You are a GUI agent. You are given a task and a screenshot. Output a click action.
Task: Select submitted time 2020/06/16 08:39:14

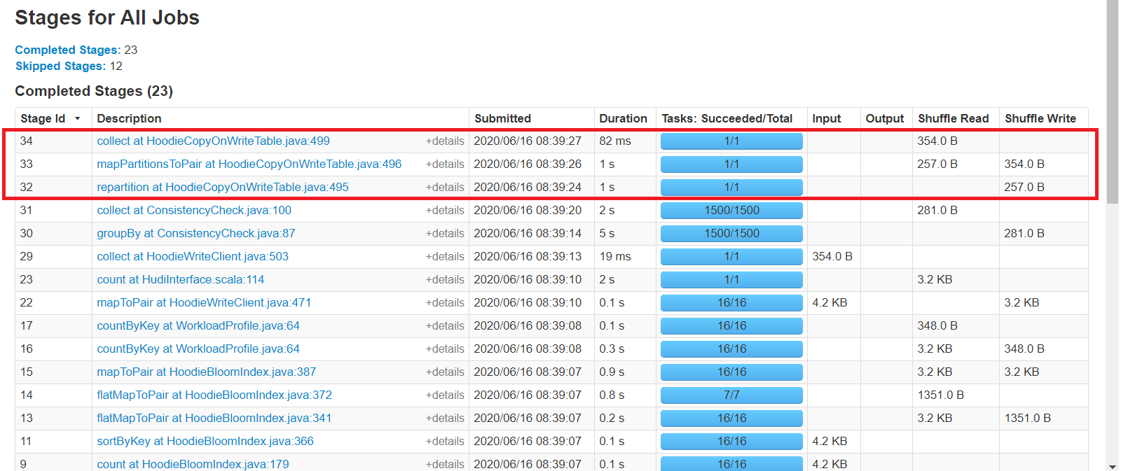[x=528, y=233]
